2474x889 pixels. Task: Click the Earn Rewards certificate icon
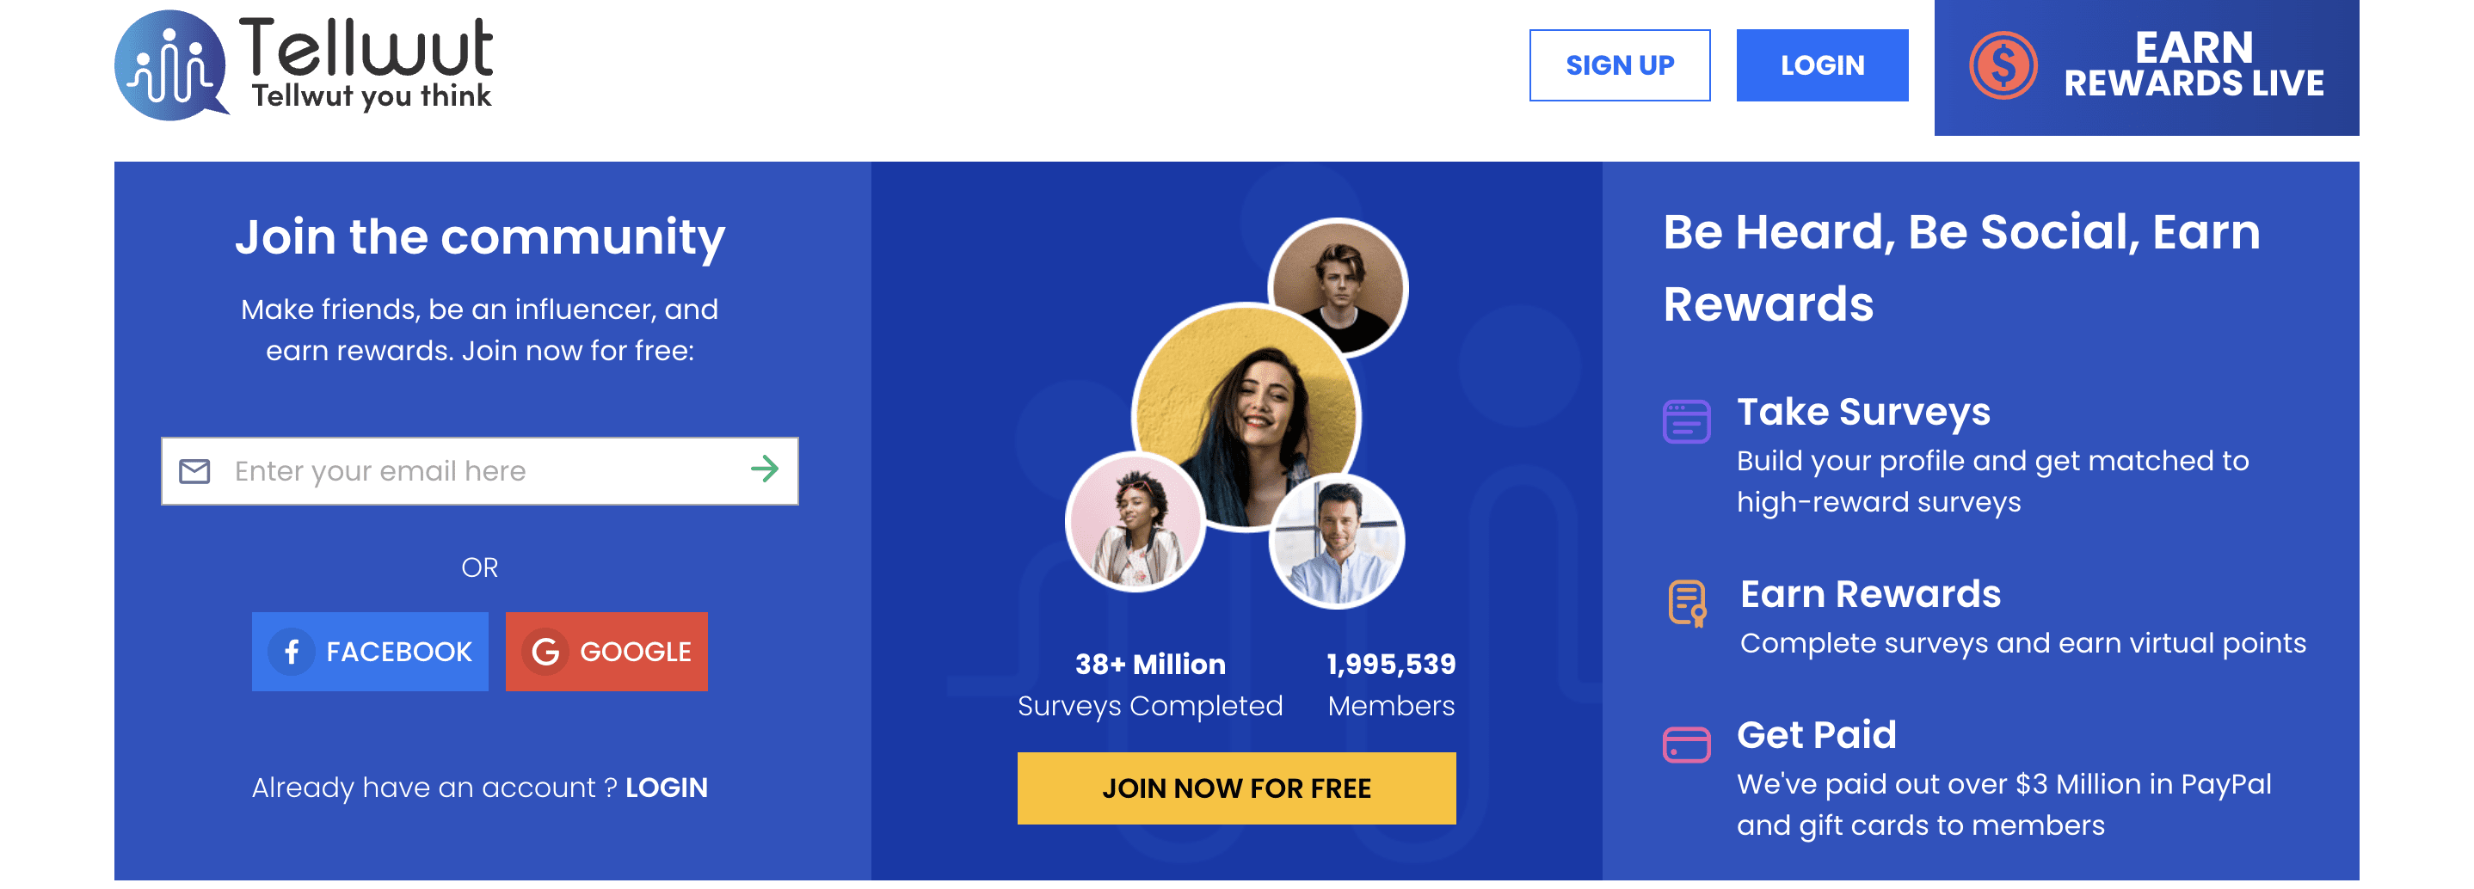pyautogui.click(x=1687, y=603)
